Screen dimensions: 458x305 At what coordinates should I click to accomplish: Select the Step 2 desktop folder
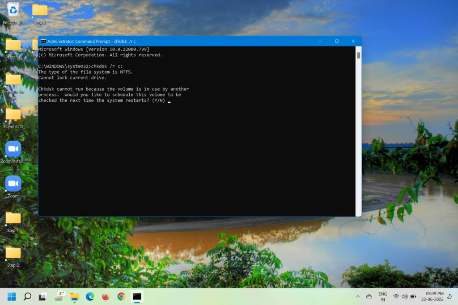[x=13, y=253]
